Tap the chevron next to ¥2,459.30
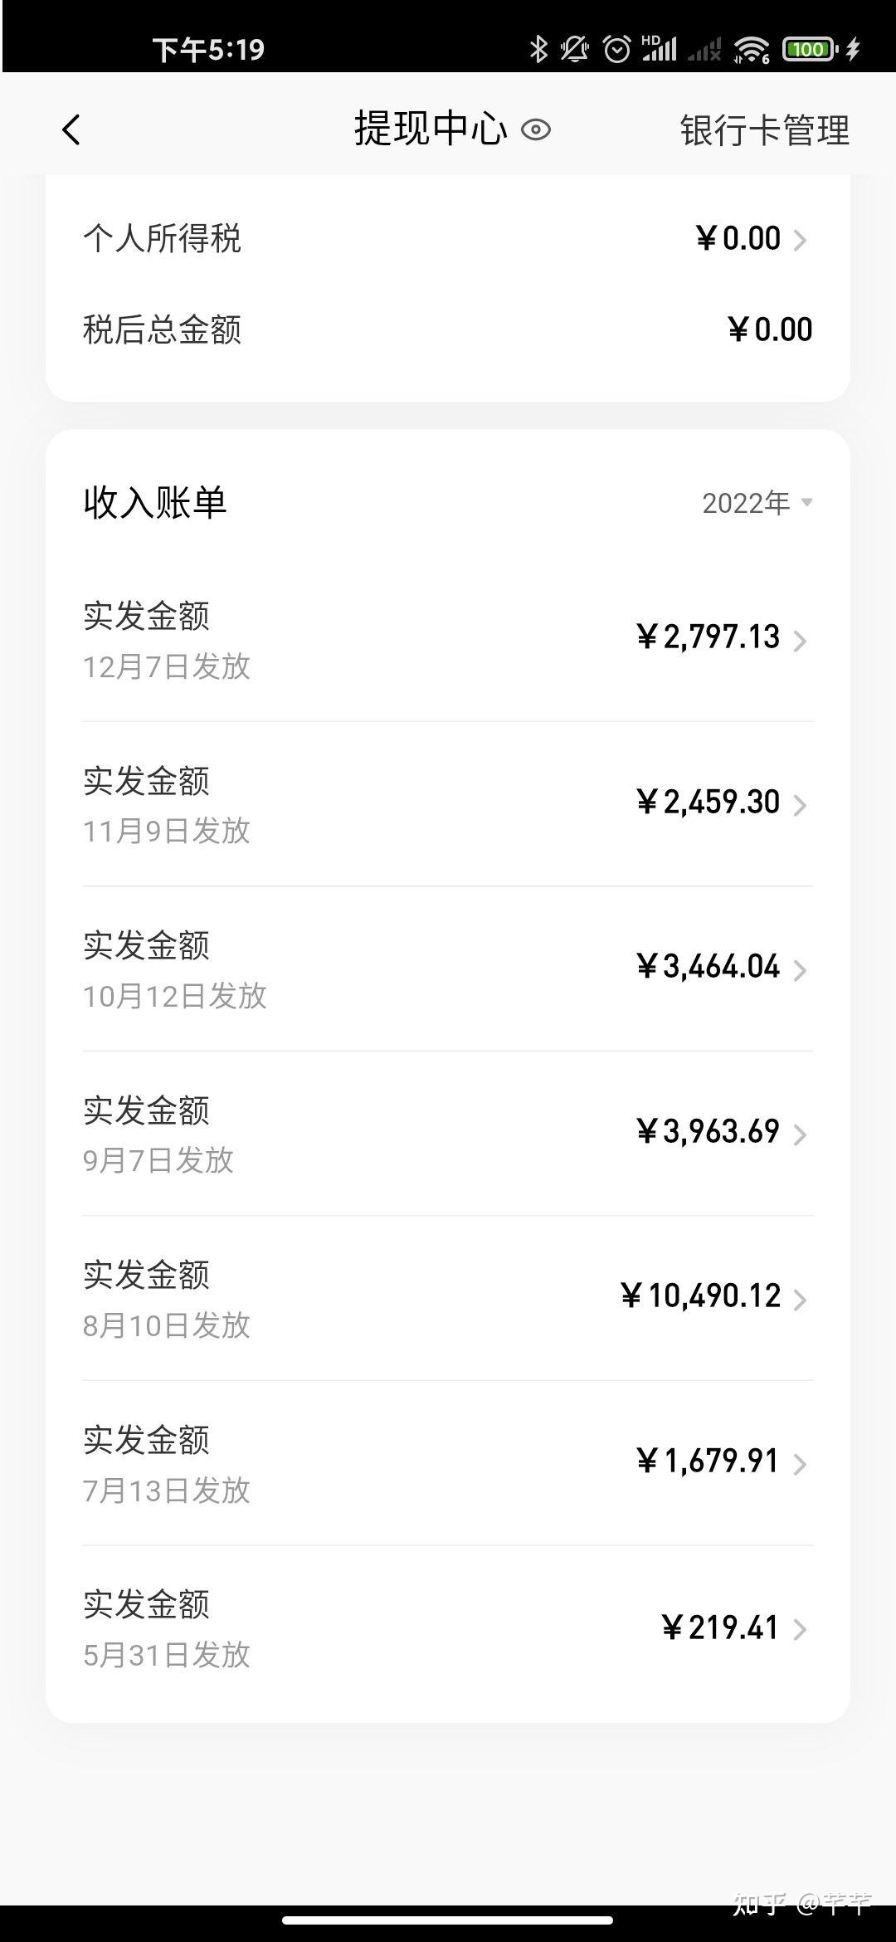The height and width of the screenshot is (1942, 896). point(800,805)
